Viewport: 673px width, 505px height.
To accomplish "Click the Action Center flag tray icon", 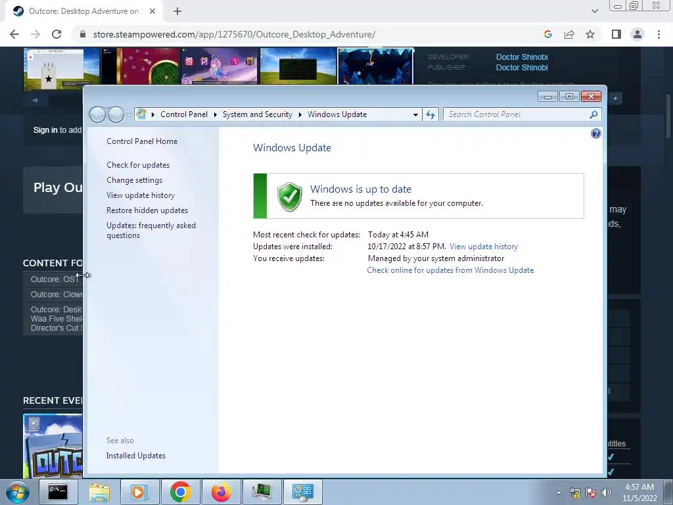I will [x=591, y=493].
